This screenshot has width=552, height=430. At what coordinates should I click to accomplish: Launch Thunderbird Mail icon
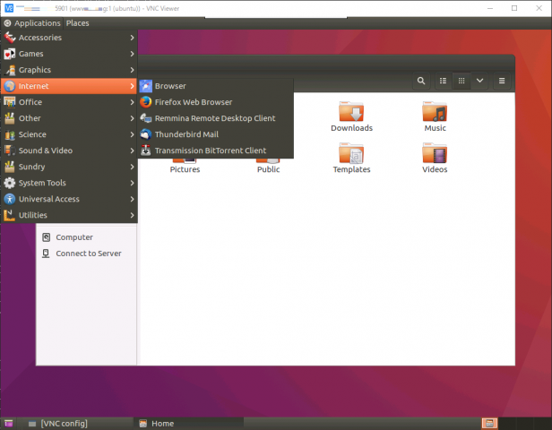click(146, 134)
